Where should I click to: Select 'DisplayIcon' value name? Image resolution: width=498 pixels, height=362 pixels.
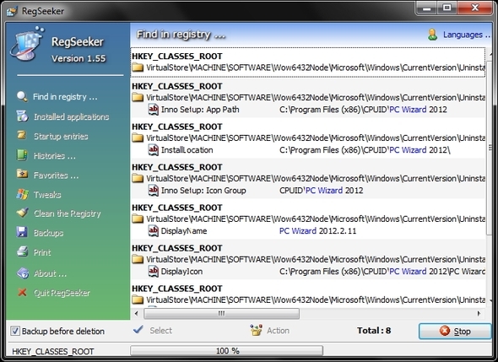tap(181, 271)
